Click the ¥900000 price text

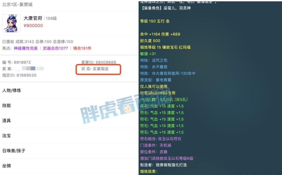[33, 26]
